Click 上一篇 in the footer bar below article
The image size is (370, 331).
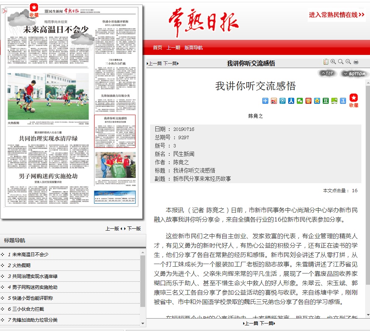[x=251, y=323]
